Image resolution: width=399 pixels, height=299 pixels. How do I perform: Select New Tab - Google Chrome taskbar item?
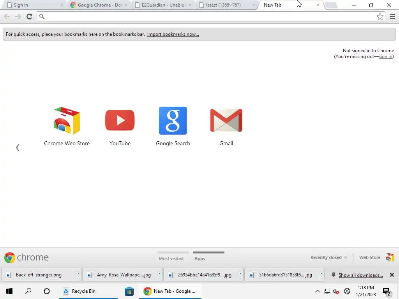[170, 291]
